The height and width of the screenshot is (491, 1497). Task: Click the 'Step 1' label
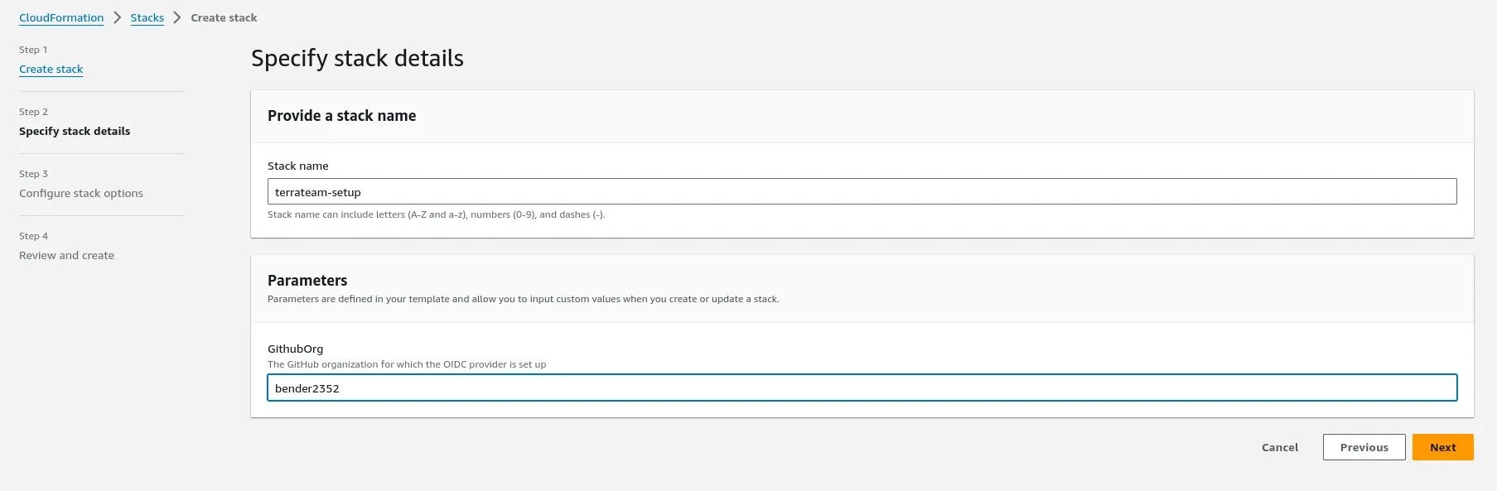33,50
